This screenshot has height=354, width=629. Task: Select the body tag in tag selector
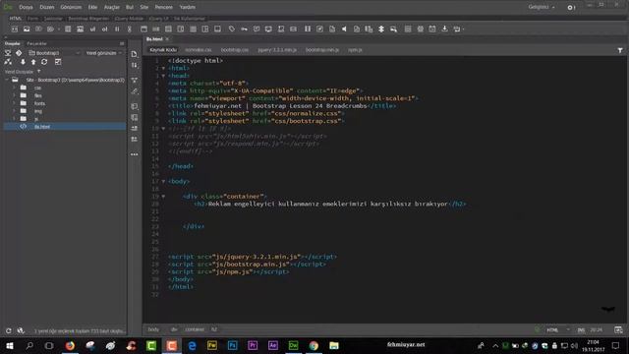click(153, 329)
